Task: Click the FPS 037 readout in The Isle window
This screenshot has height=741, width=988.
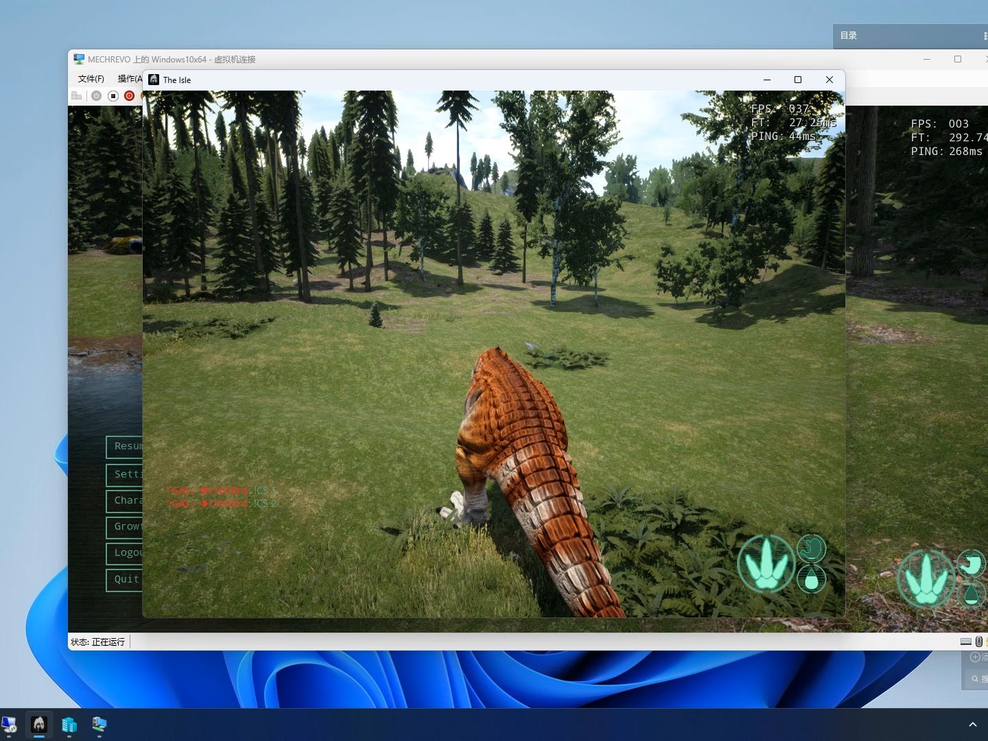Action: point(781,109)
